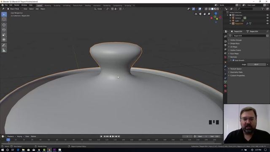Open the View Layer properties tab
The height and width of the screenshot is (152, 270).
tap(225, 49)
